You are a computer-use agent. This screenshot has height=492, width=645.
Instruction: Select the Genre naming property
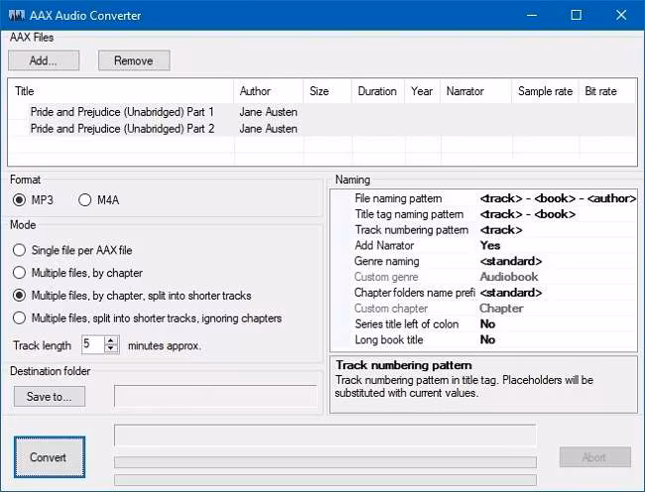(387, 261)
